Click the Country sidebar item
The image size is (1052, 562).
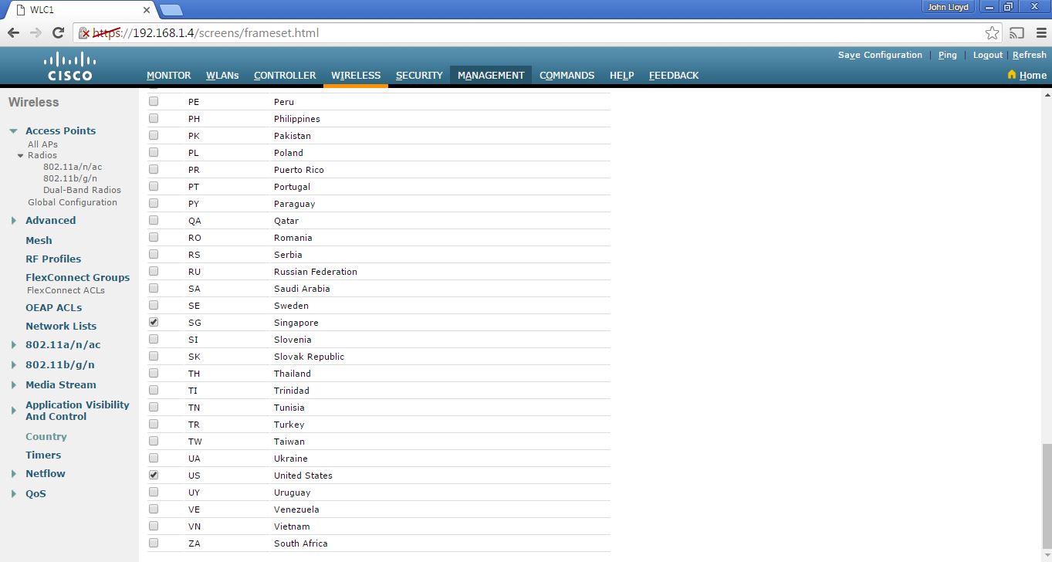[46, 436]
